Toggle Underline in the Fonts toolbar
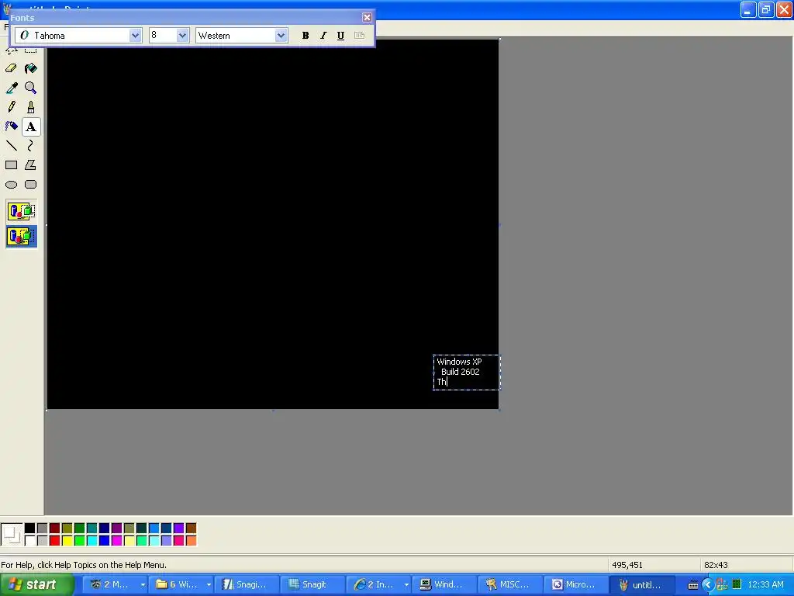Viewport: 794px width, 596px height. click(x=341, y=36)
